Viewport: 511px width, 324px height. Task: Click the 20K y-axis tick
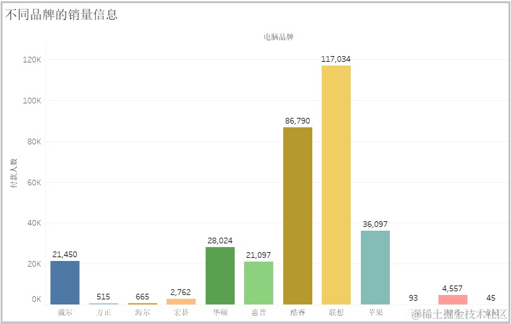[x=34, y=264]
